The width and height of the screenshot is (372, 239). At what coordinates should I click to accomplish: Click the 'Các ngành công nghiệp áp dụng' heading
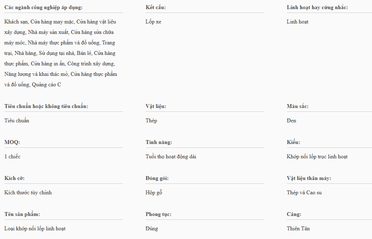[44, 7]
